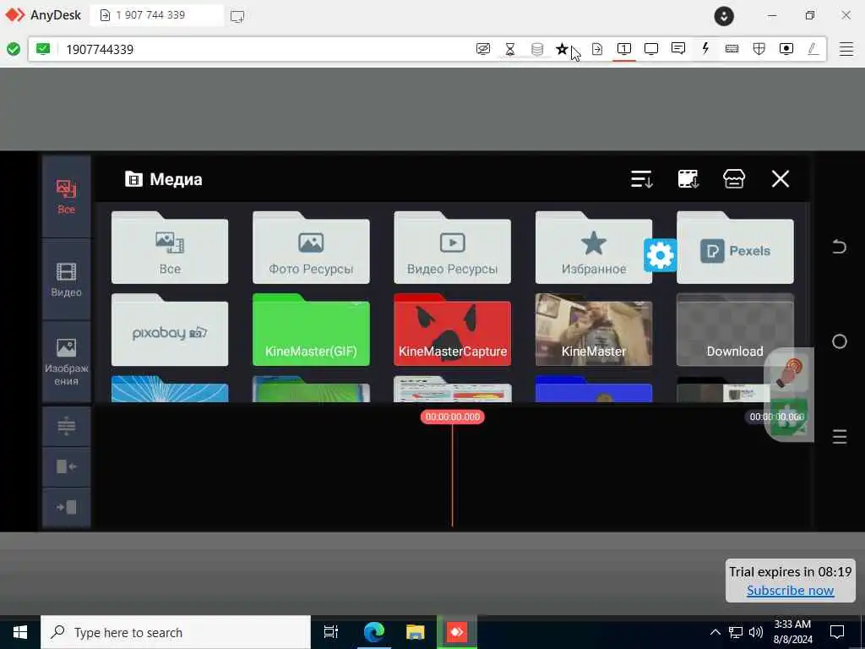
Task: Show hidden system tray icons
Action: [x=715, y=632]
